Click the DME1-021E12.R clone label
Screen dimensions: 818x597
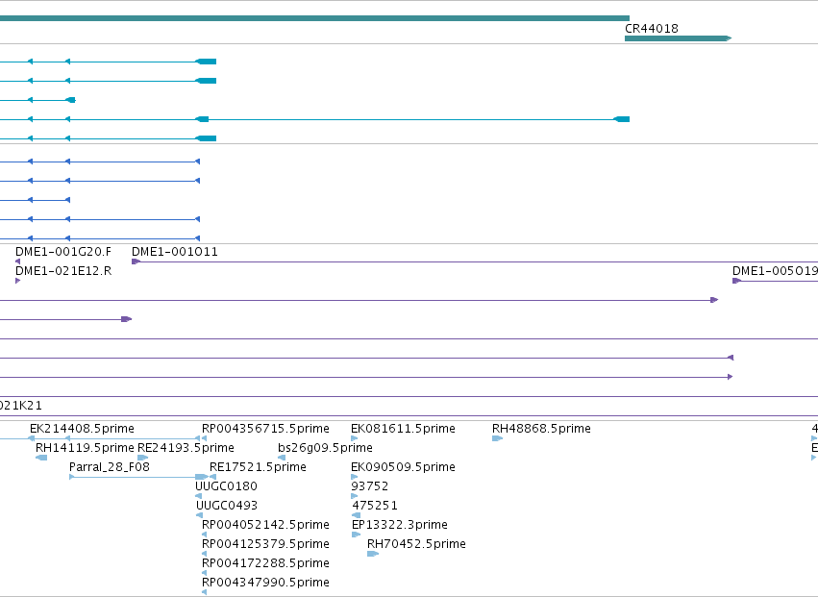[x=63, y=271]
